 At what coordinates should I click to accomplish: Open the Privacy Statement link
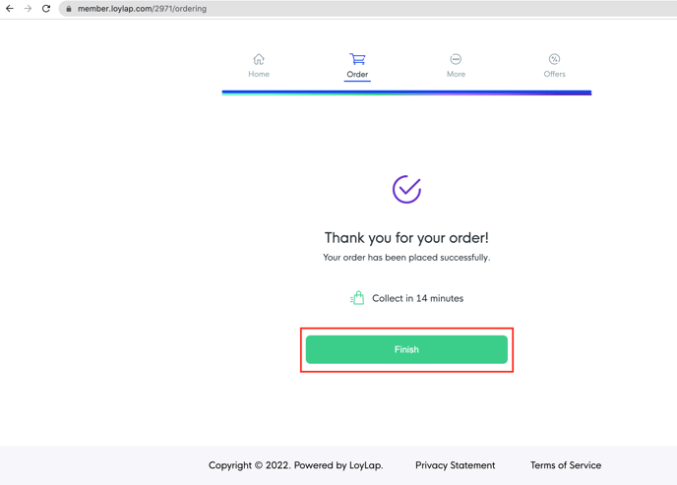pyautogui.click(x=455, y=465)
